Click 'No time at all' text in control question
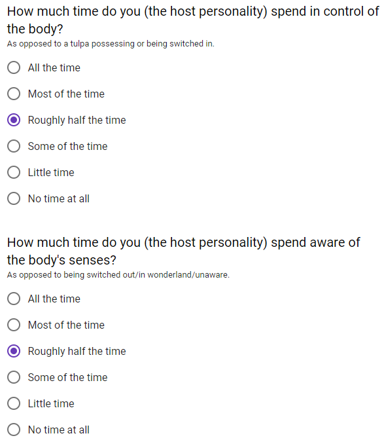The width and height of the screenshot is (386, 440). pos(59,198)
